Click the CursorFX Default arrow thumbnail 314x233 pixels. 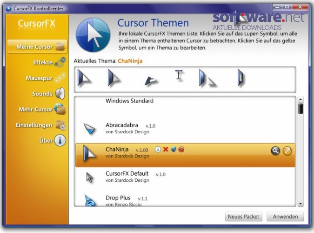pos(90,178)
